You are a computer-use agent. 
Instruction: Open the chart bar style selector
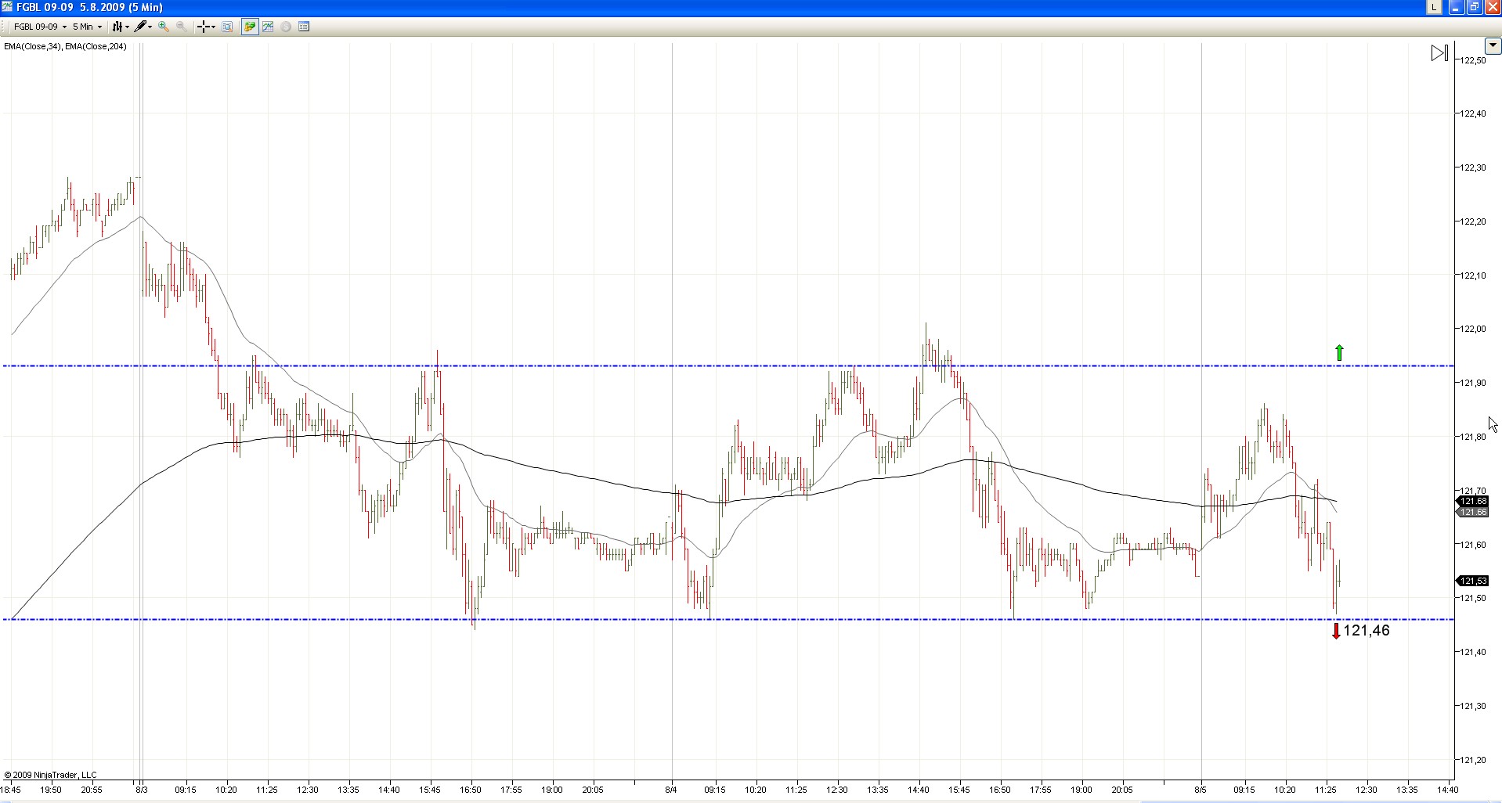coord(120,27)
